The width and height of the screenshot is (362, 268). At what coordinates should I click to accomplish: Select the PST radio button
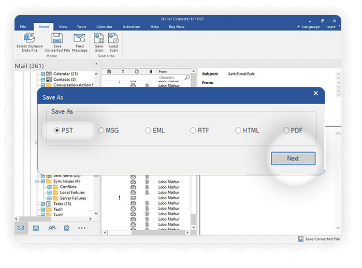pos(57,130)
